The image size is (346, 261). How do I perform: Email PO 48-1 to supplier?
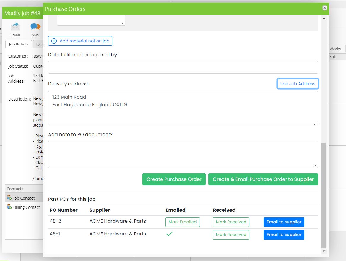[284, 235]
